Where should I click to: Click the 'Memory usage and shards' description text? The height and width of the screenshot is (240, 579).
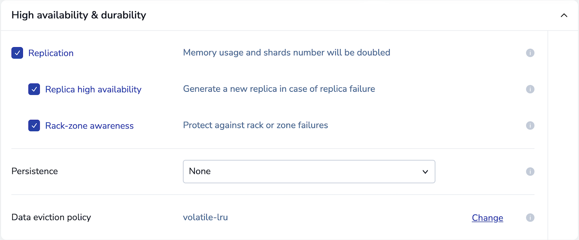click(287, 53)
